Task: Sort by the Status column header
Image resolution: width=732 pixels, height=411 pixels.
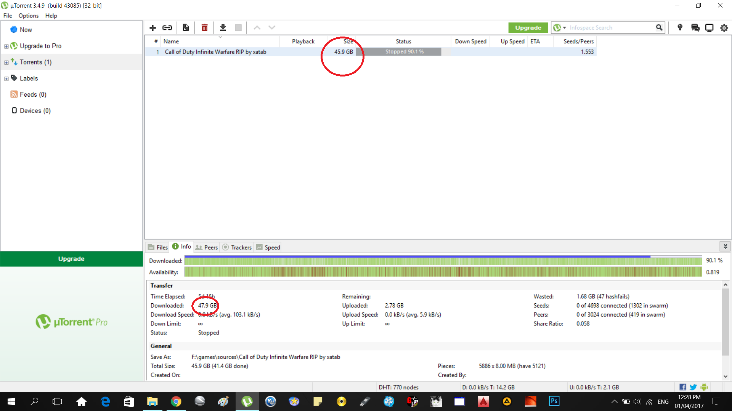Action: (x=403, y=41)
